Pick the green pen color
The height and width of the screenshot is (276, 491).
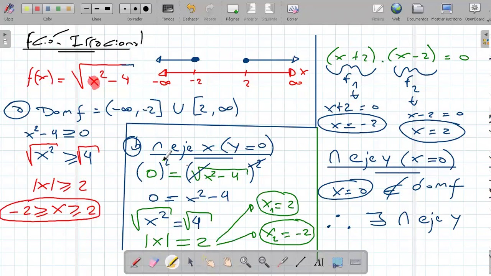point(58,9)
